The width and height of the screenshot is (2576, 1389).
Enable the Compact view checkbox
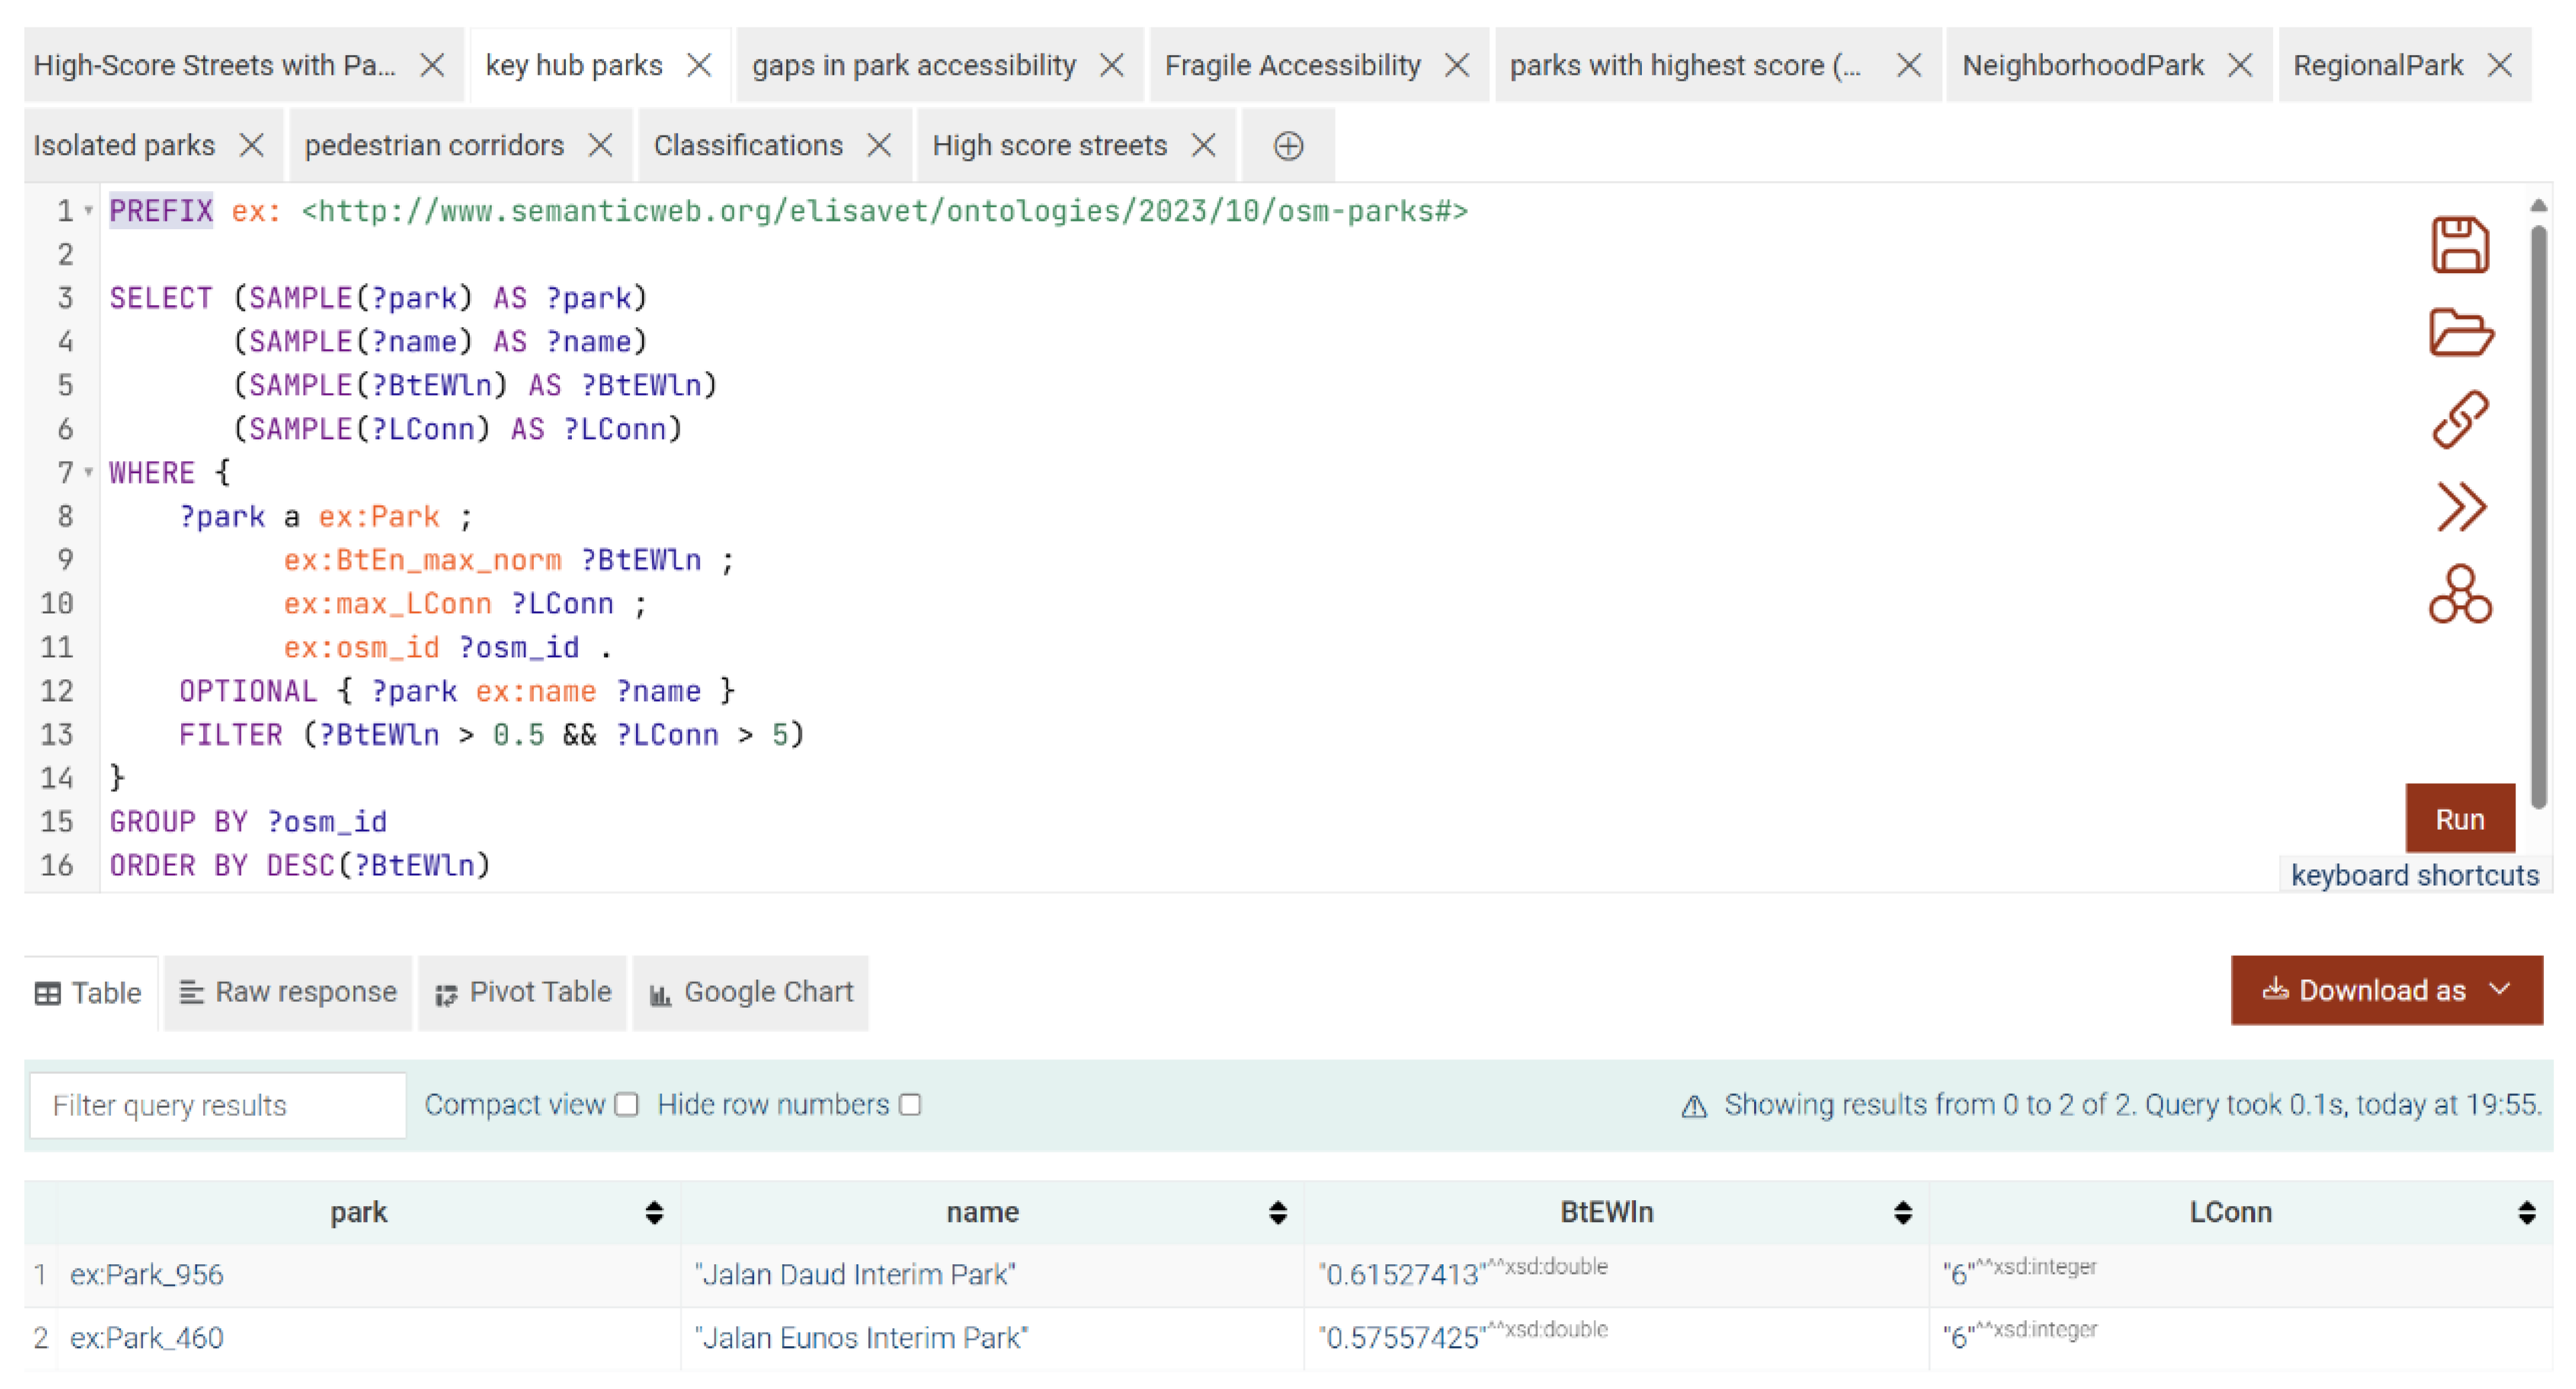pyautogui.click(x=627, y=1105)
